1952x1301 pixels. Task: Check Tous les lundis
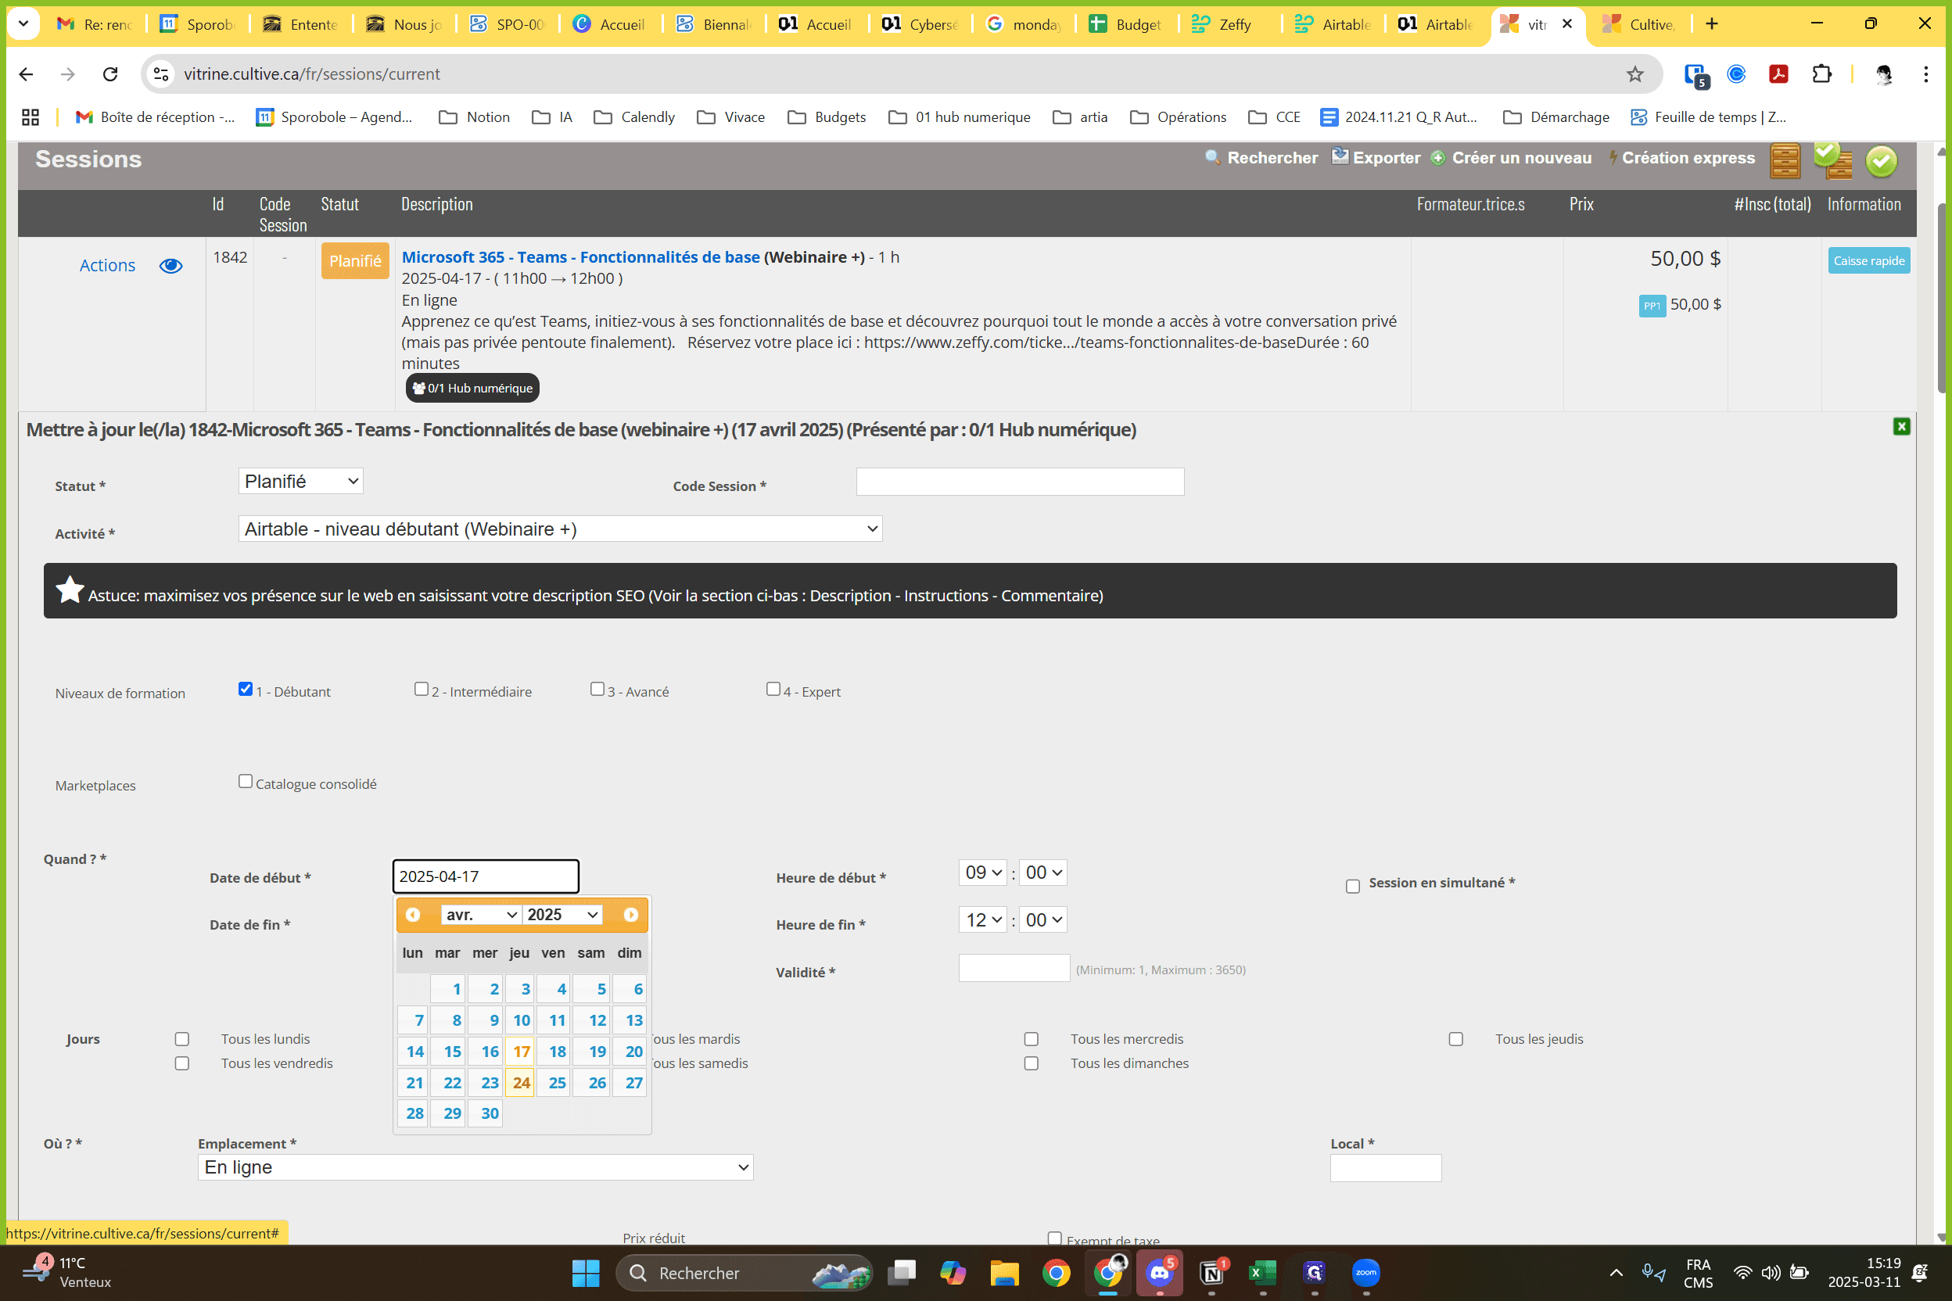point(181,1039)
